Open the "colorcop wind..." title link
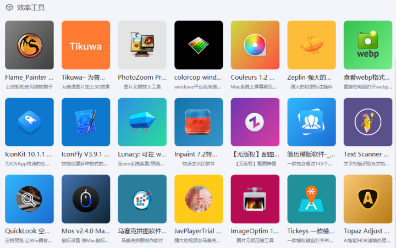Screen dimensions: 396x248 [198, 78]
